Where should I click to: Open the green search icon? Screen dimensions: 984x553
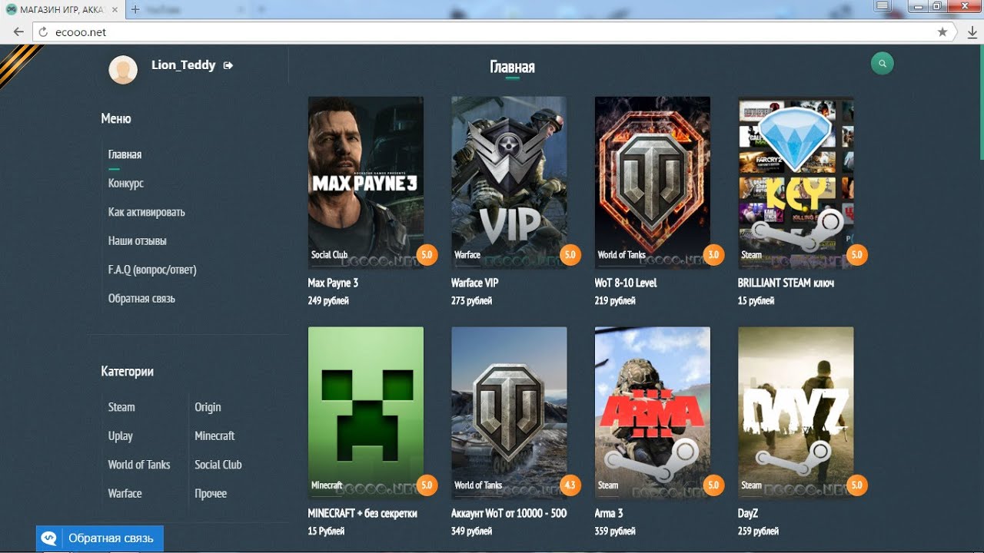point(883,64)
